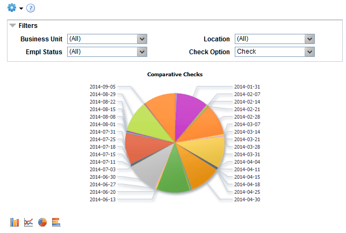346x233 pixels.
Task: Switch to pie chart view
Action: (x=42, y=222)
